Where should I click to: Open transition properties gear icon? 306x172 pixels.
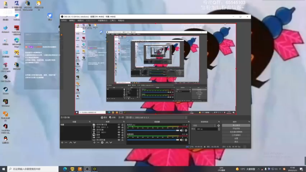[x=218, y=126]
